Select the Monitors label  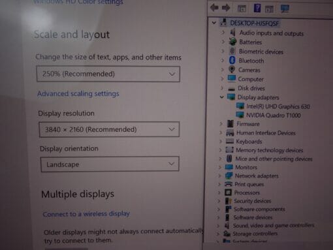pos(246,167)
